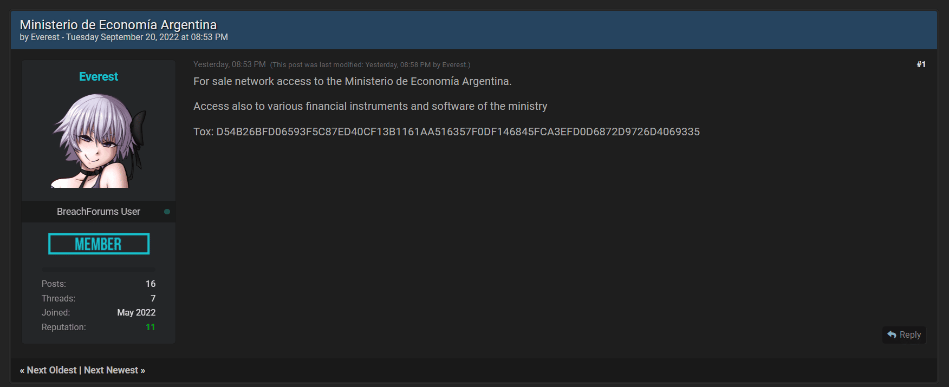Click the BreachForums User title text
Viewport: 949px width, 387px height.
[99, 212]
